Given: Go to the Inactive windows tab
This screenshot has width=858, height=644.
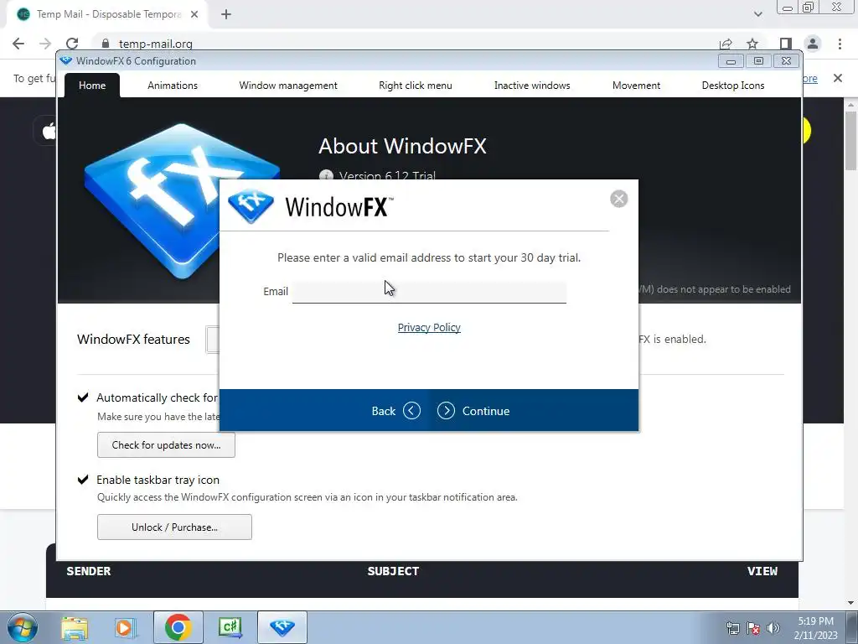Looking at the screenshot, I should tap(532, 86).
